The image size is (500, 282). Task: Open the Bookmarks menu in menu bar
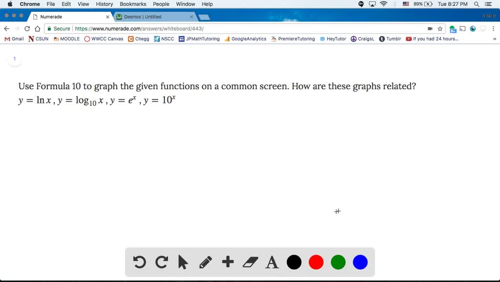point(133,4)
